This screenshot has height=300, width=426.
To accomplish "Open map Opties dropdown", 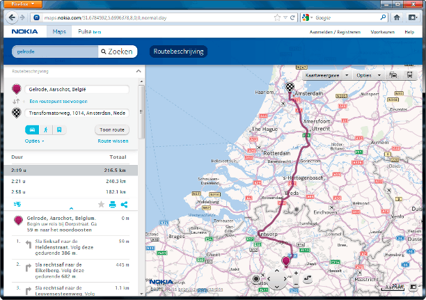I will pos(367,74).
